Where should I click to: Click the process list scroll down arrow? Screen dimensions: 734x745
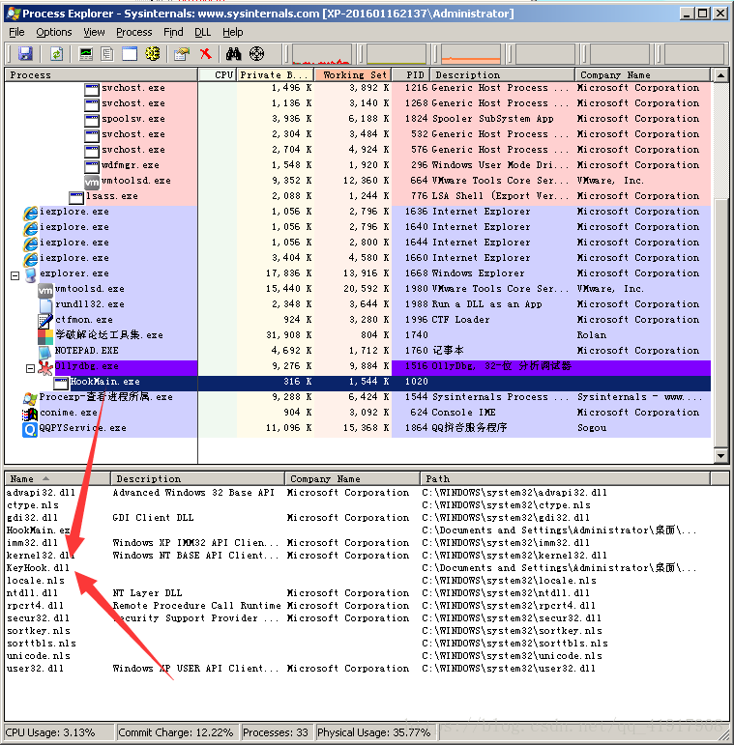point(721,456)
